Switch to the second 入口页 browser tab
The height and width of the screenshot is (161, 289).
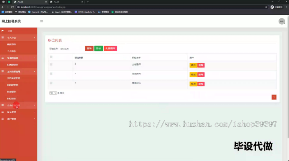click(66, 2)
